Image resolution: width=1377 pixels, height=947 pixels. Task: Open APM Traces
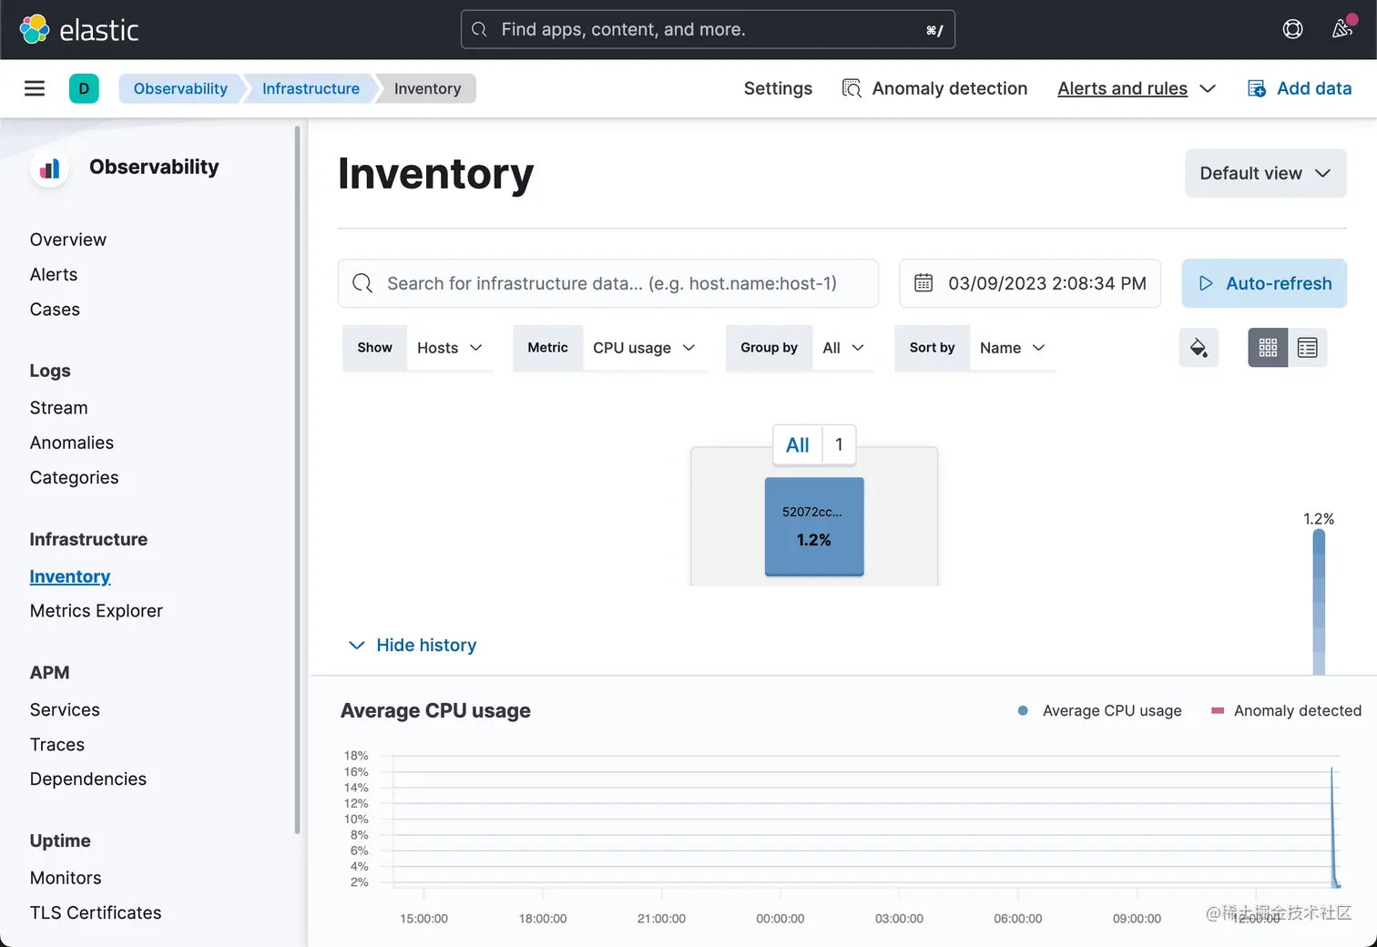click(56, 744)
